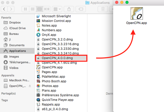Image resolution: width=164 pixels, height=112 pixels.
Task: Select the OpenCPN mounted volume in sidebar
Action: coord(17,86)
